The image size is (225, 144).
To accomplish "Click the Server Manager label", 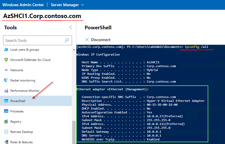I will pyautogui.click(x=65, y=5).
